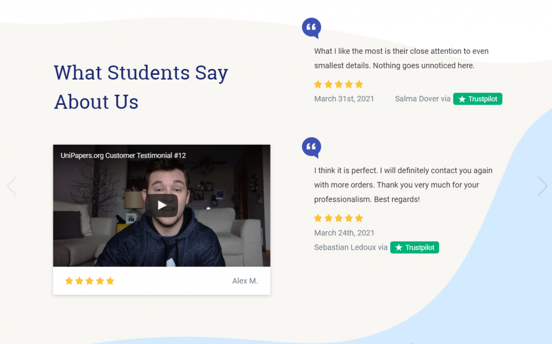552x344 pixels.
Task: Select the 'What Students Say About Us' heading
Action: (x=140, y=86)
